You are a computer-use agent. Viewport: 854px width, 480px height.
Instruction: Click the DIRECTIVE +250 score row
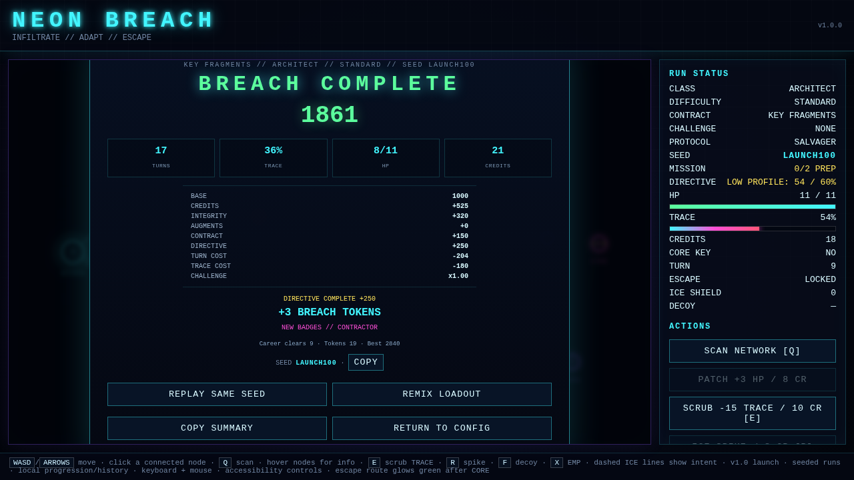click(330, 246)
